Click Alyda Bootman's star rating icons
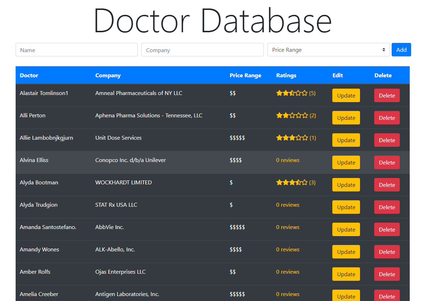Viewport: 425px width, 301px height. point(292,183)
